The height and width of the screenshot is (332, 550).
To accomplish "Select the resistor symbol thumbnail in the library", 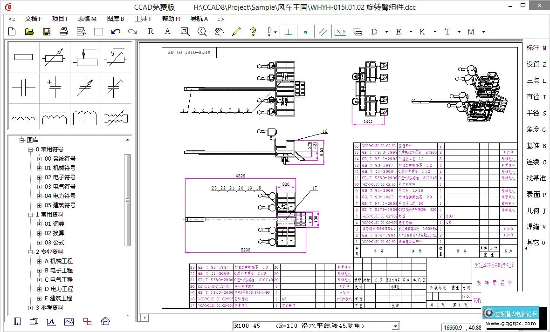I will [x=23, y=56].
